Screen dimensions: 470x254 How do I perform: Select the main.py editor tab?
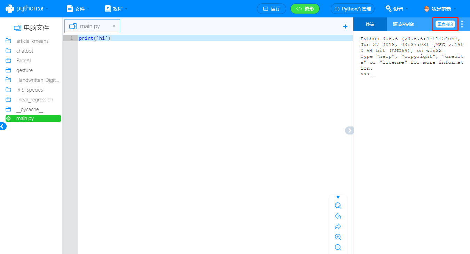coord(92,26)
